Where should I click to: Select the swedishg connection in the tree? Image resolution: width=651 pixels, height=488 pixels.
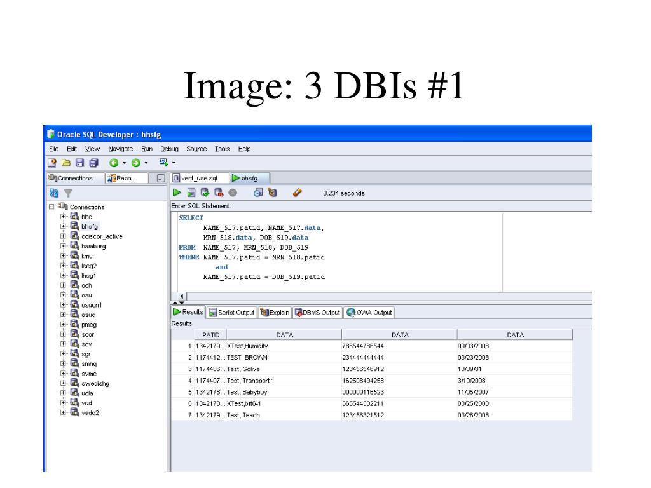point(95,383)
